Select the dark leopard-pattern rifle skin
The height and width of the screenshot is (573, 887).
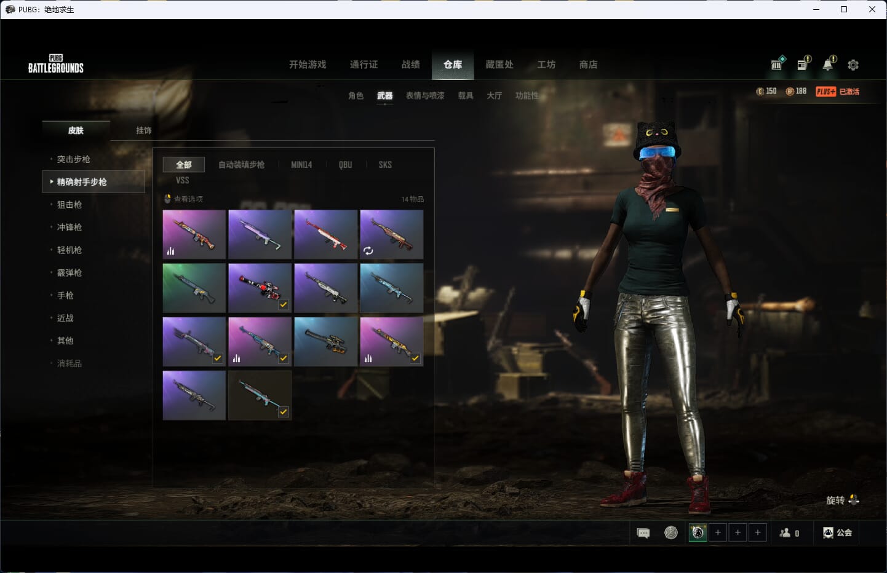pyautogui.click(x=194, y=395)
